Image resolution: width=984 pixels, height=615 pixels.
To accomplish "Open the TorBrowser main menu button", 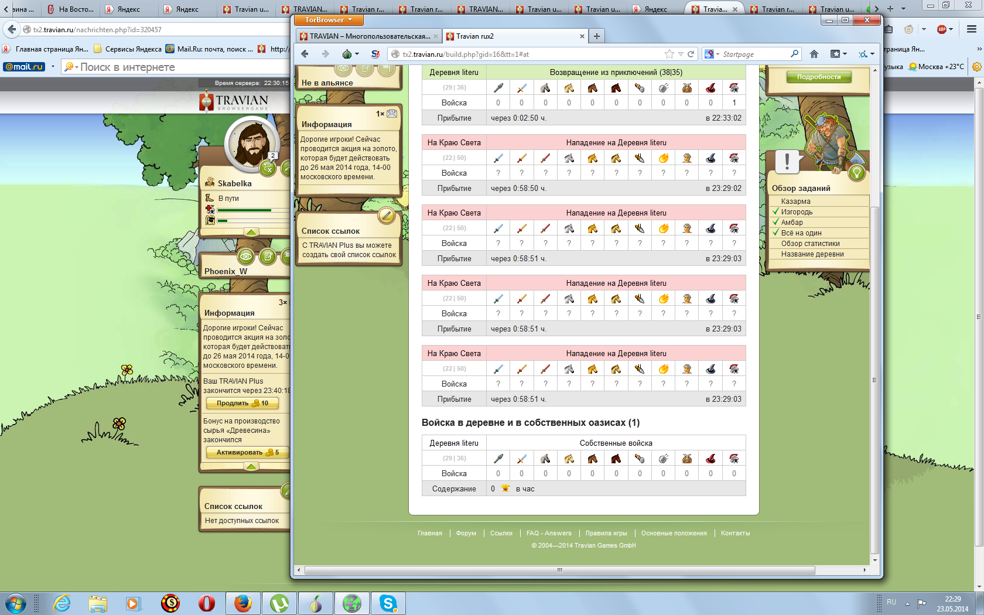I will (x=866, y=54).
